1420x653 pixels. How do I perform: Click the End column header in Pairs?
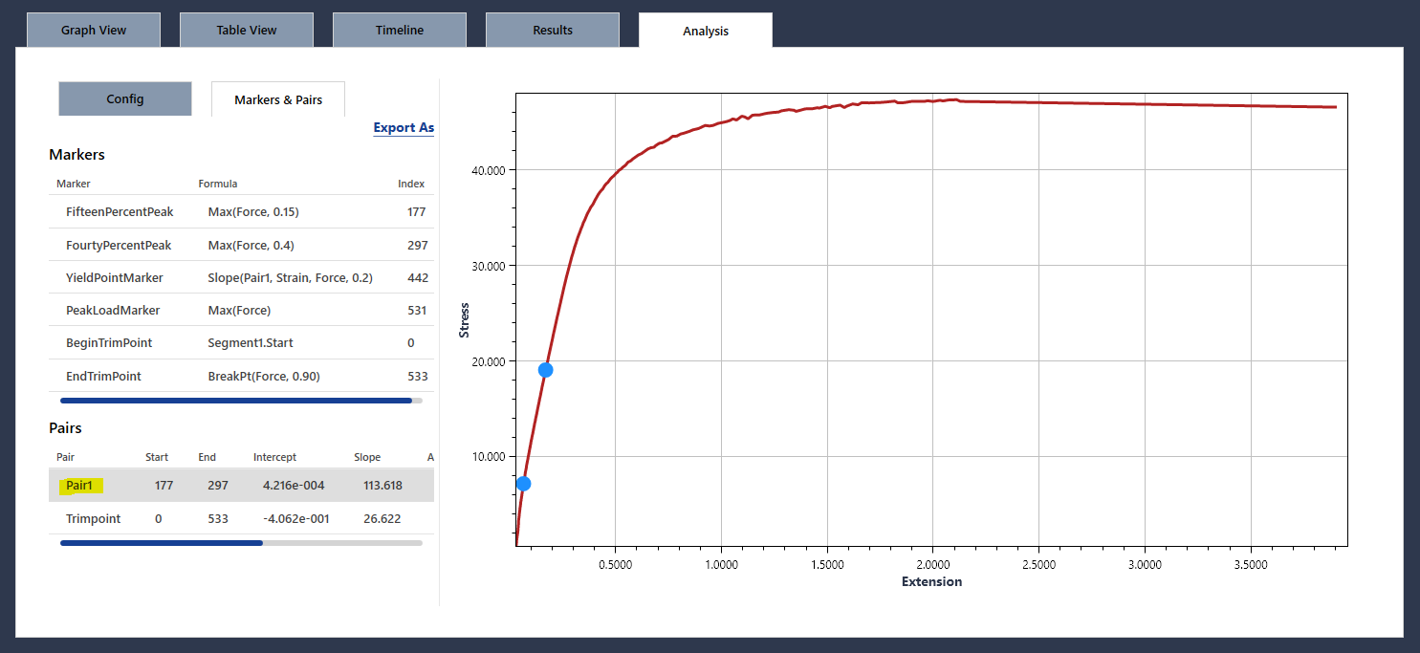point(208,457)
